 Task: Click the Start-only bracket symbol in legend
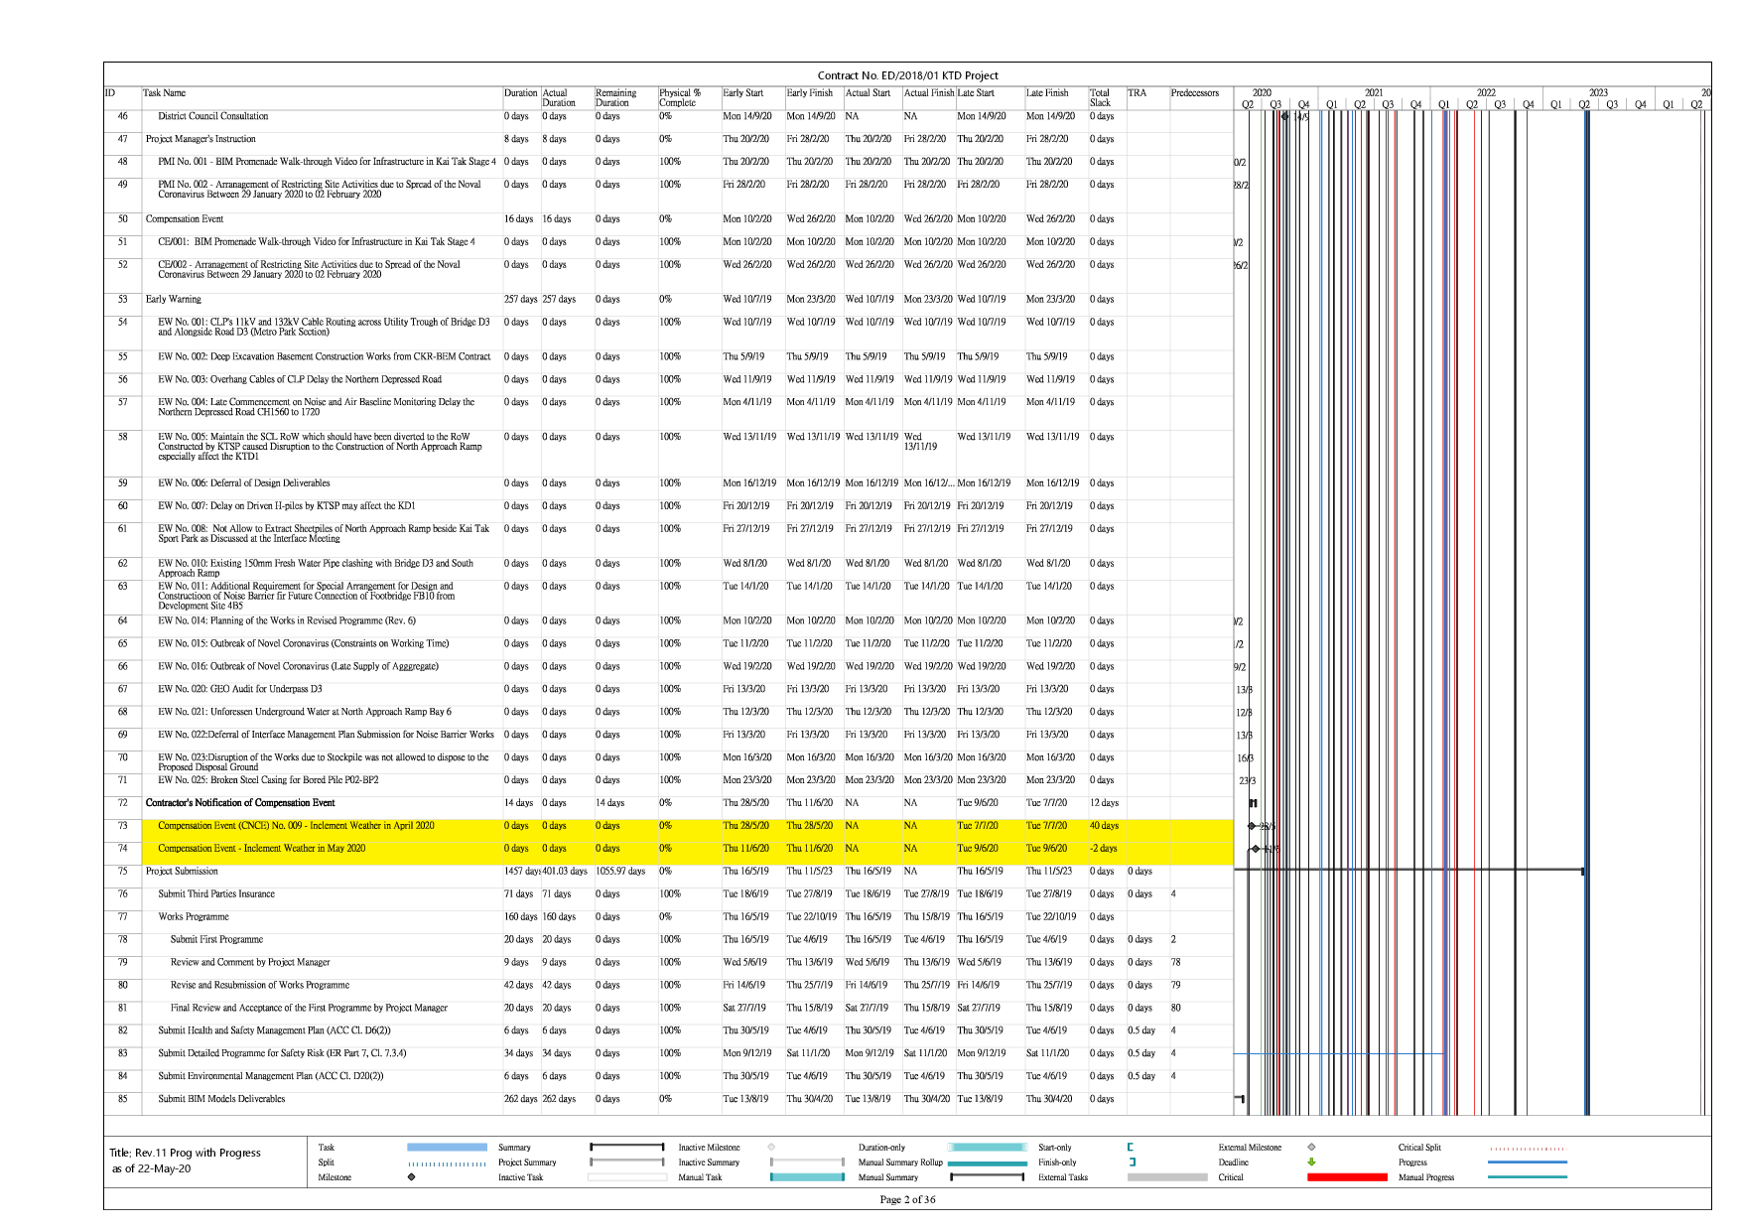1131,1148
